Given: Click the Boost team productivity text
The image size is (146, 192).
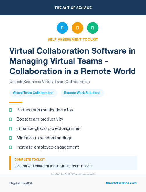Looking at the screenshot, I should coord(40,119).
